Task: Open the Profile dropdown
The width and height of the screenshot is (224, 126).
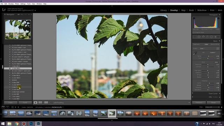Action: coord(202,49)
